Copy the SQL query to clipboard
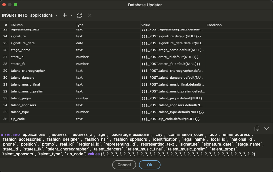This screenshot has height=172, width=273. pos(257,128)
